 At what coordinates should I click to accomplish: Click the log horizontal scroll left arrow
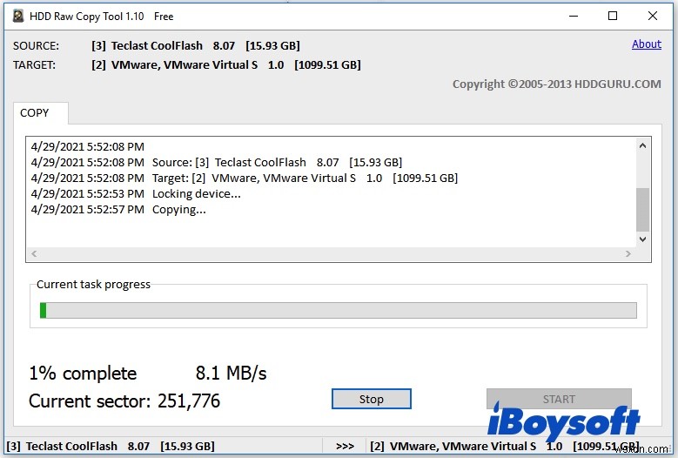click(x=34, y=254)
